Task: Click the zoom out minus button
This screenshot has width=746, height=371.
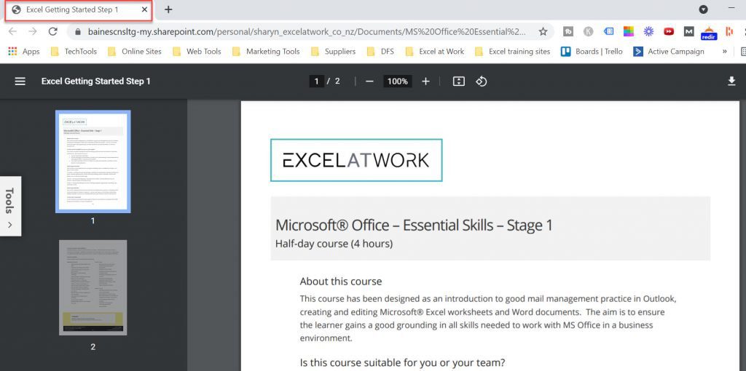Action: 369,81
